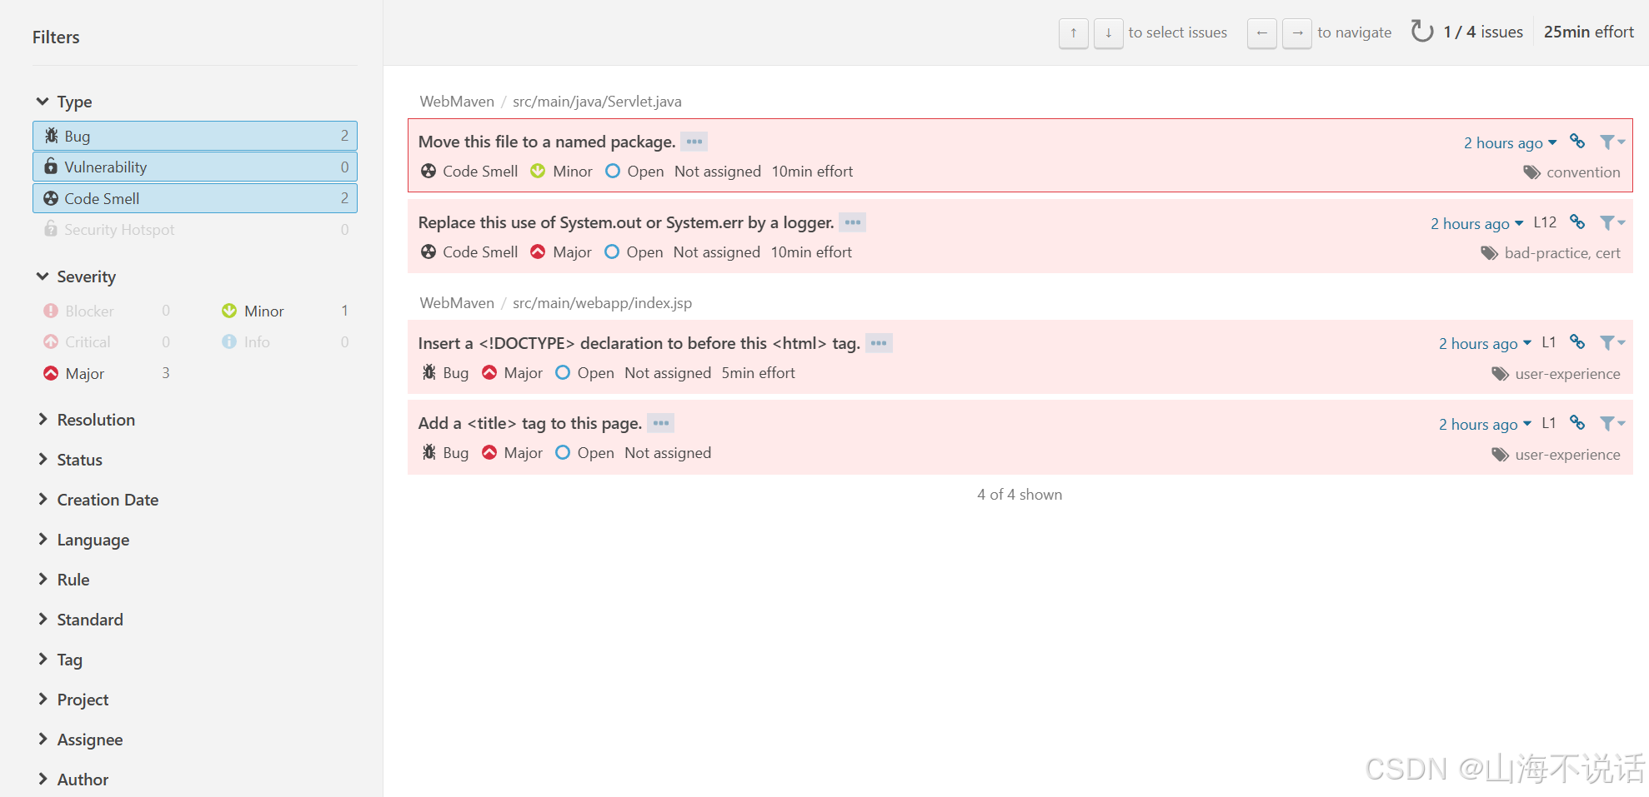Screen dimensions: 1649x797
Task: Expand the Author filter section
Action: coord(83,779)
